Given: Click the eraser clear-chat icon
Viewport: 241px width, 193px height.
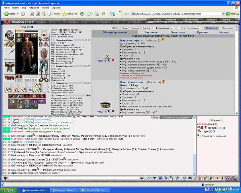Looking at the screenshot, I should 149,178.
